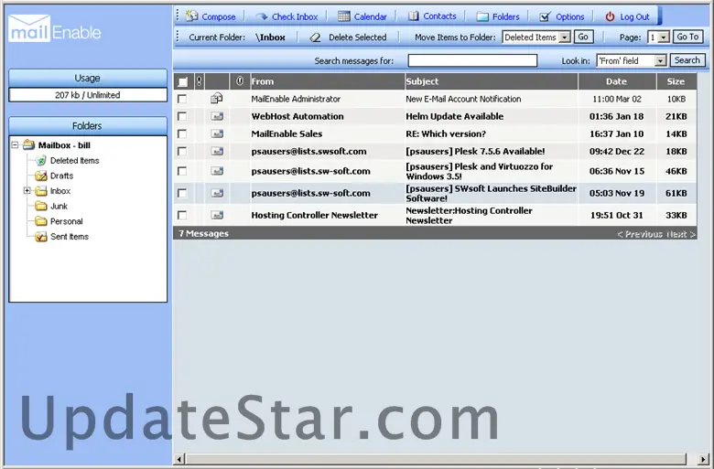The image size is (714, 469).
Task: Click the red Log Out power icon
Action: [x=610, y=16]
